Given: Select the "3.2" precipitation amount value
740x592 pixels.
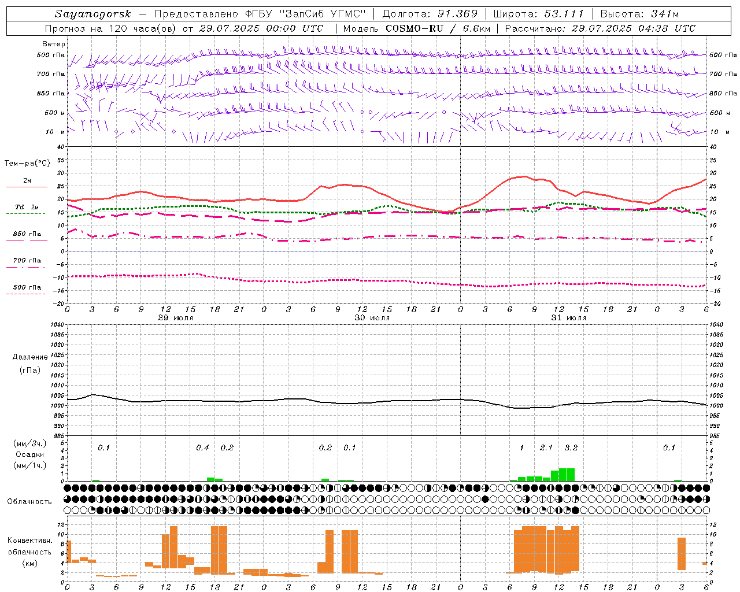Looking at the screenshot, I should [571, 447].
